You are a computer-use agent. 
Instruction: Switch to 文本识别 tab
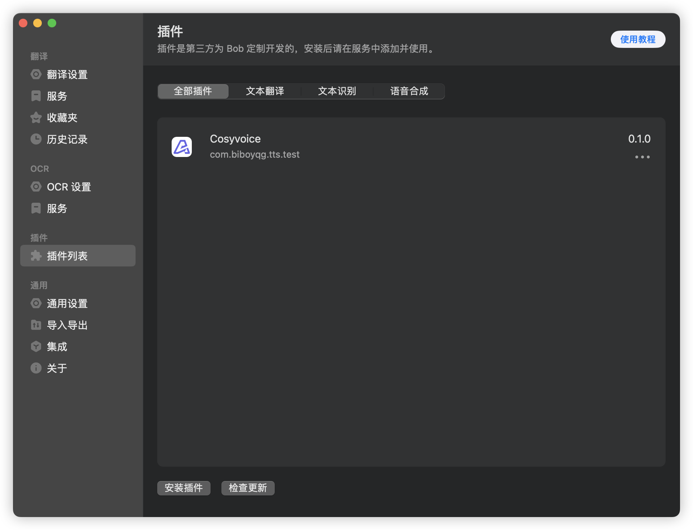pyautogui.click(x=337, y=91)
